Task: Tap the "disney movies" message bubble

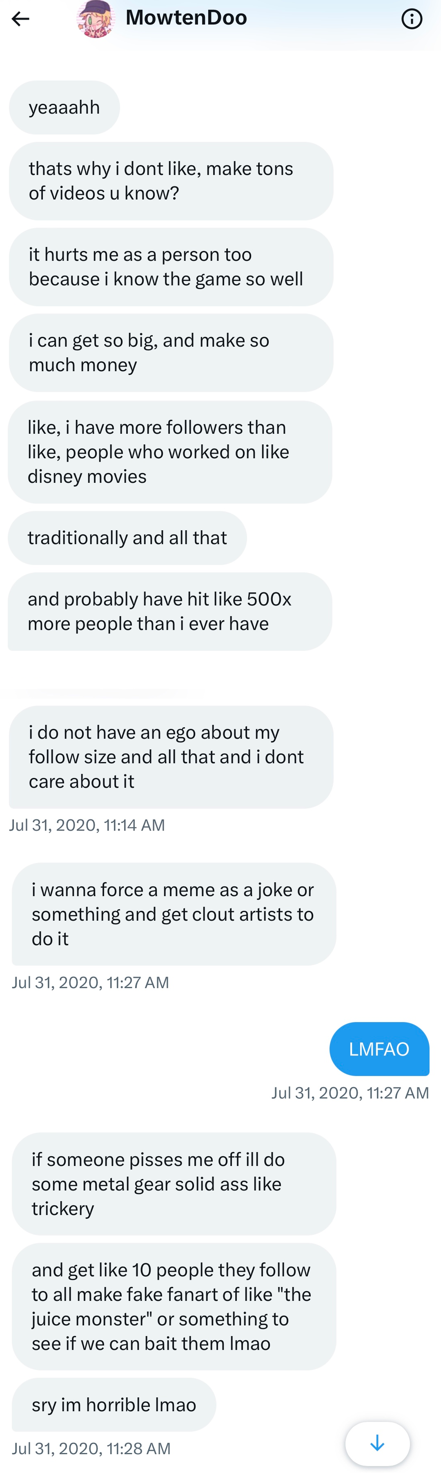Action: (169, 452)
